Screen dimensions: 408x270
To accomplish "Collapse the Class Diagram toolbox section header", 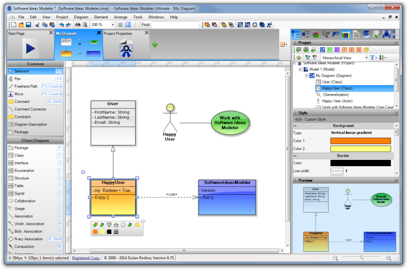I will [x=35, y=140].
